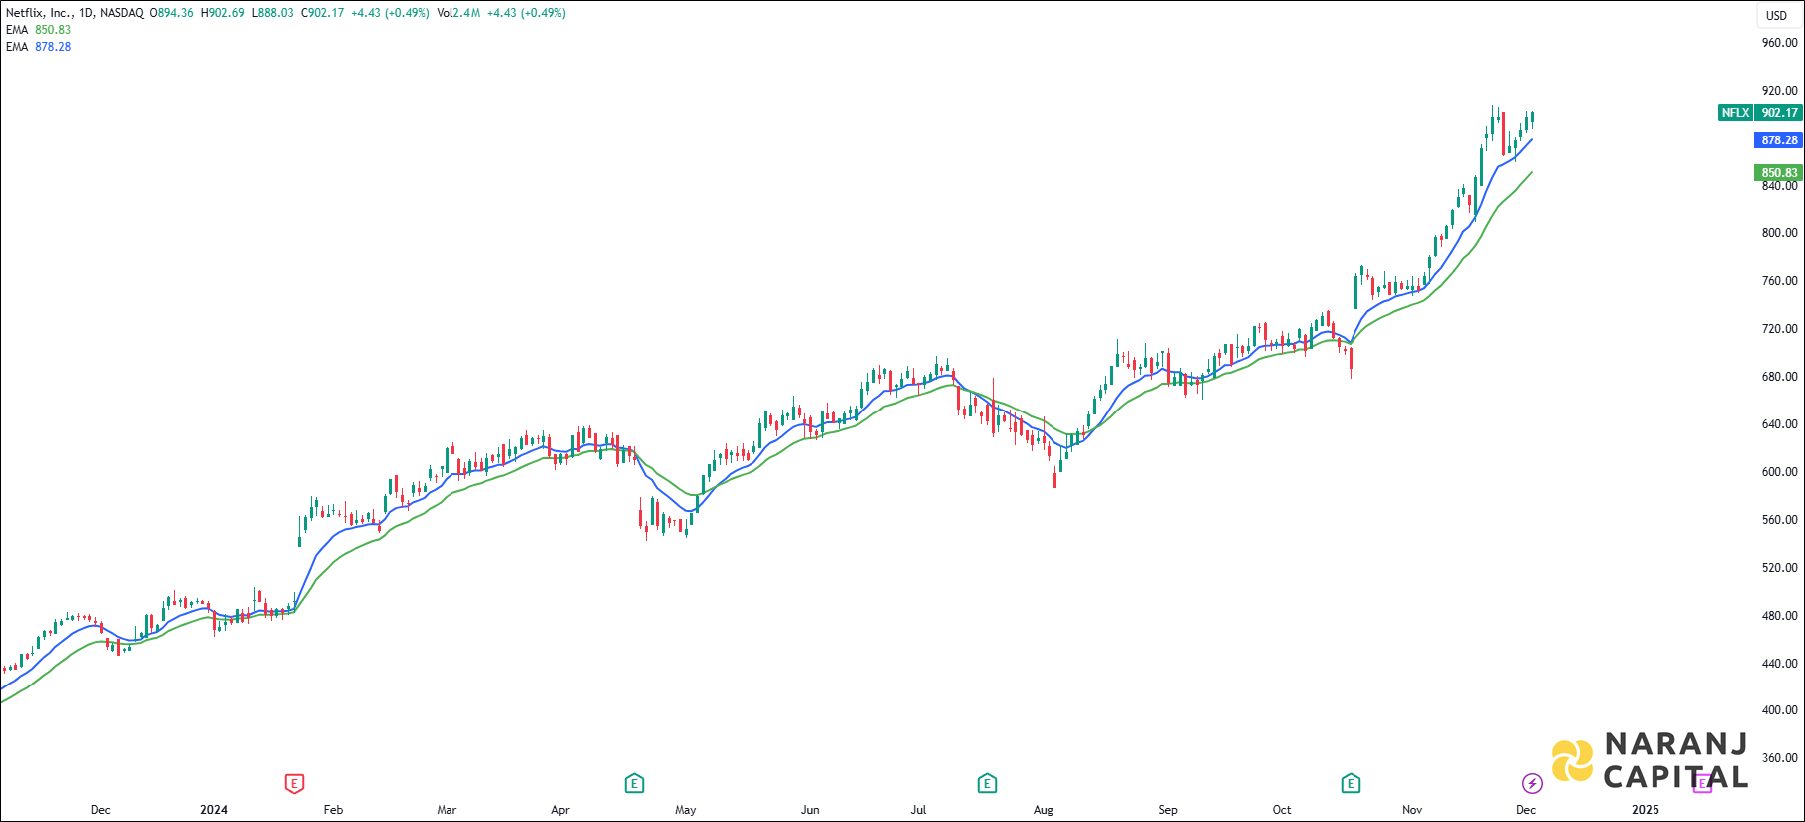1805x822 pixels.
Task: Click the 480.00 price scale label
Action: click(1779, 616)
